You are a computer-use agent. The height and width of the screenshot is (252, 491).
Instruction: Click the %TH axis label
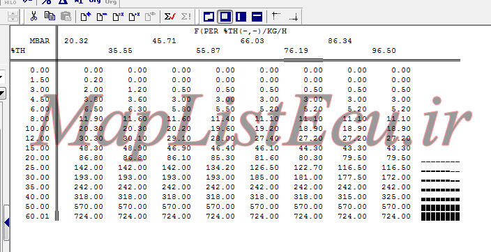point(18,51)
